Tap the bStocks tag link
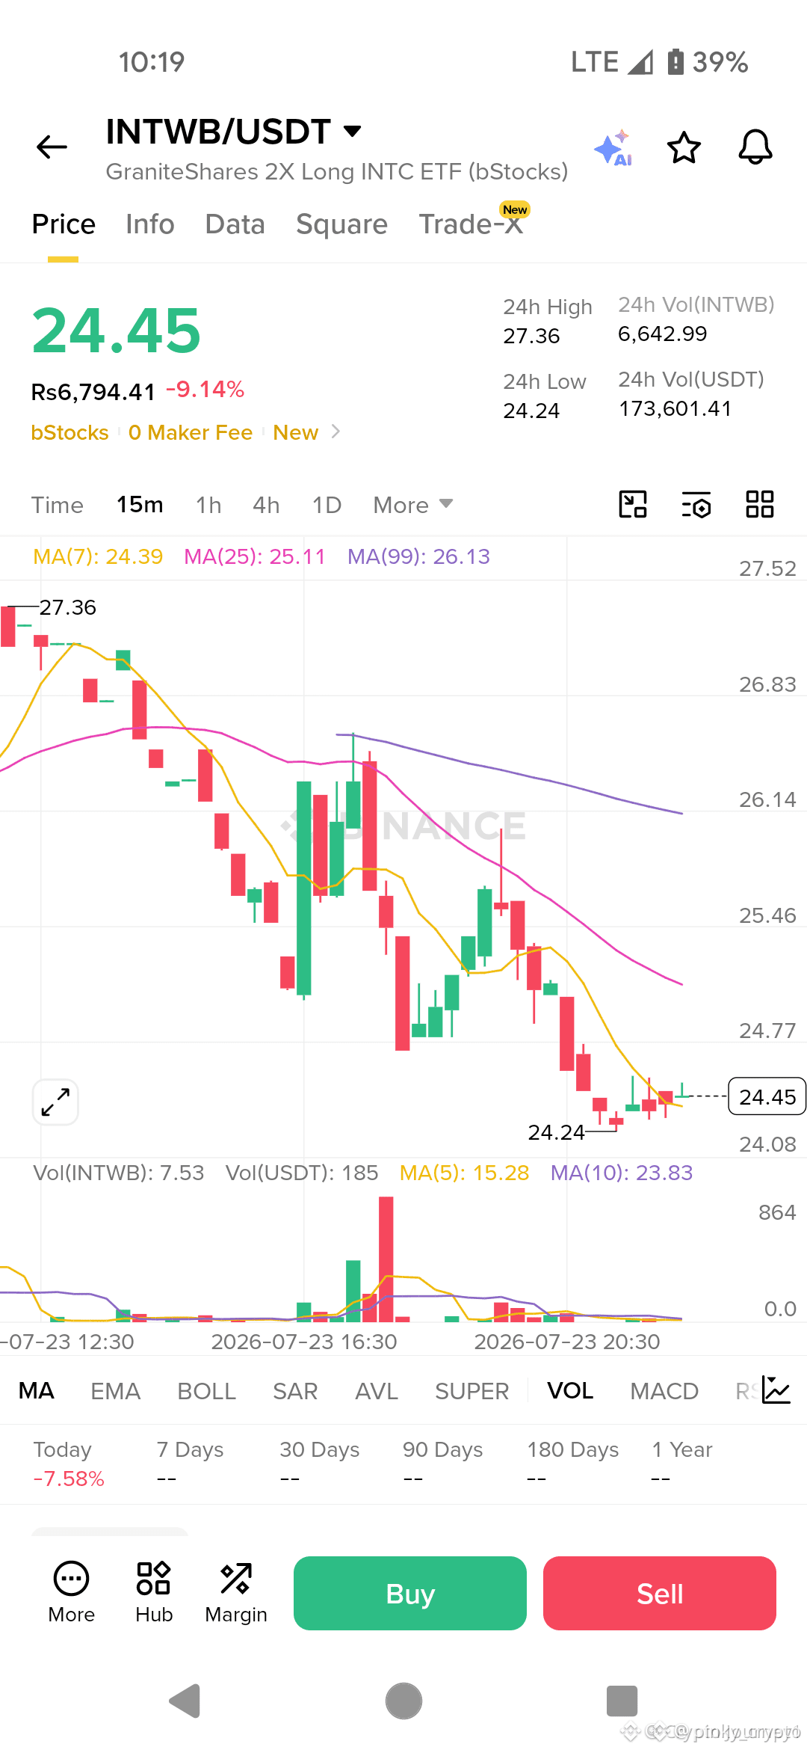The image size is (807, 1750). pyautogui.click(x=69, y=432)
